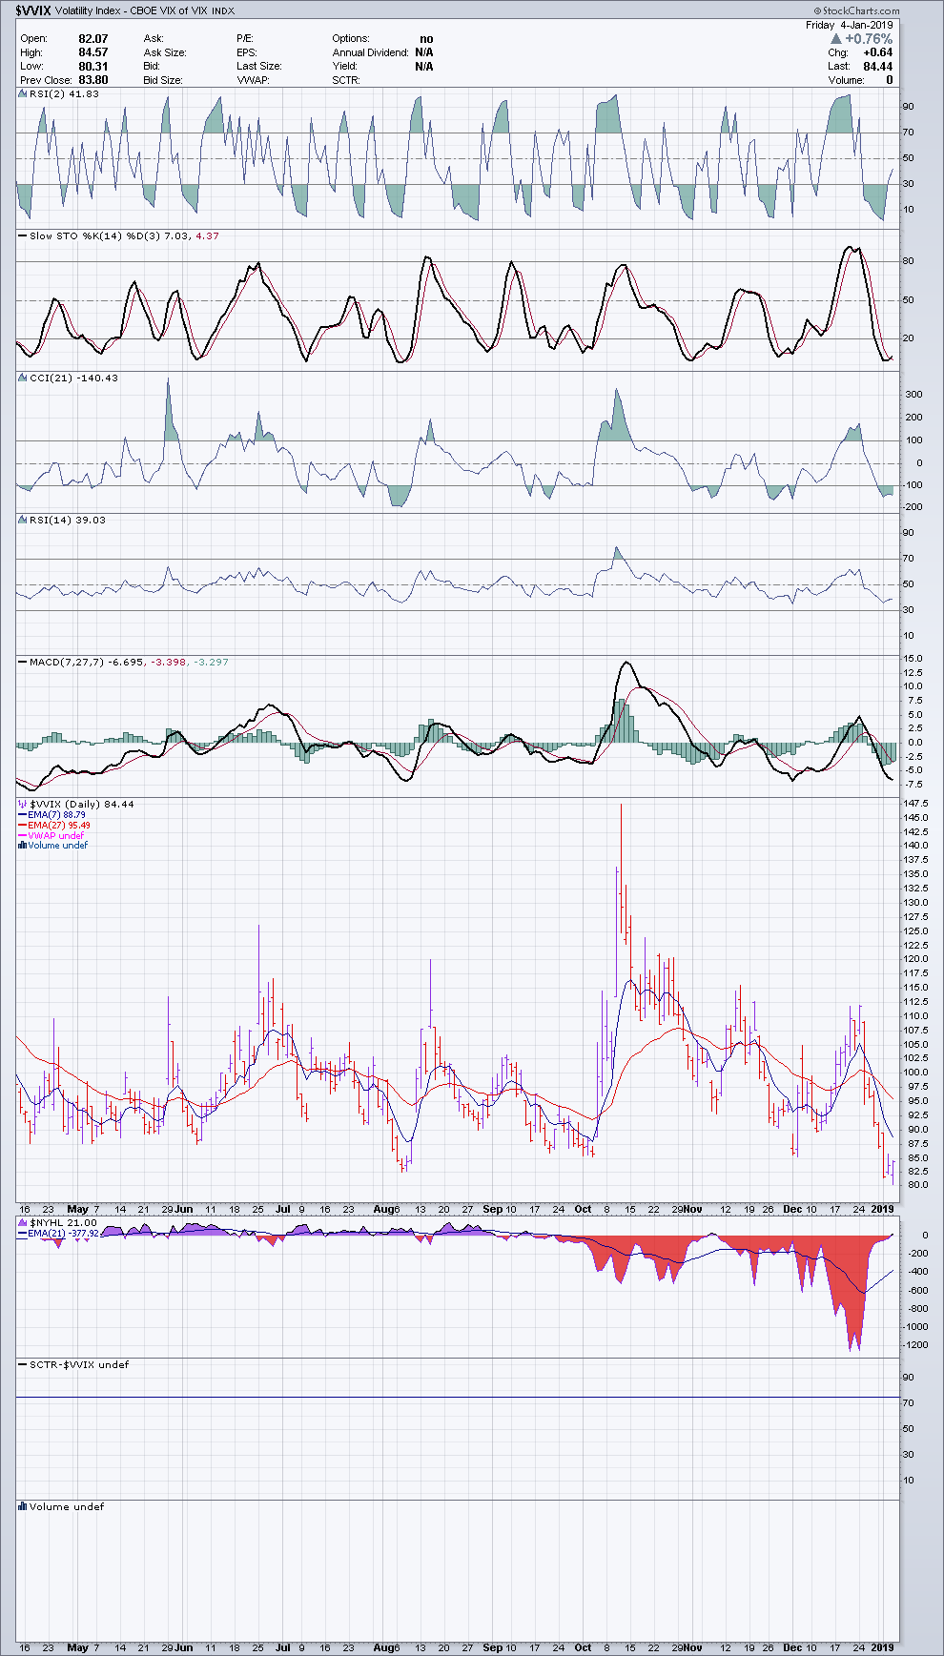The width and height of the screenshot is (944, 1656).
Task: Click the $VVIX ticker symbol in header
Action: pyautogui.click(x=32, y=11)
